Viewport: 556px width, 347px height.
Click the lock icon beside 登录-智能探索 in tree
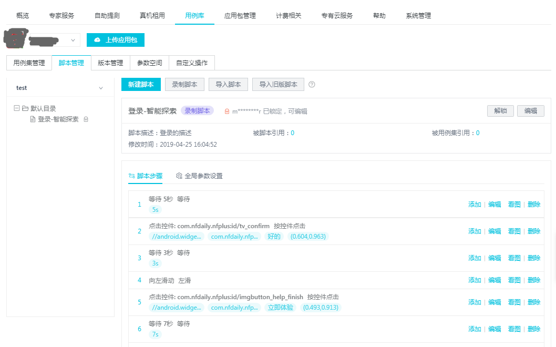86,119
